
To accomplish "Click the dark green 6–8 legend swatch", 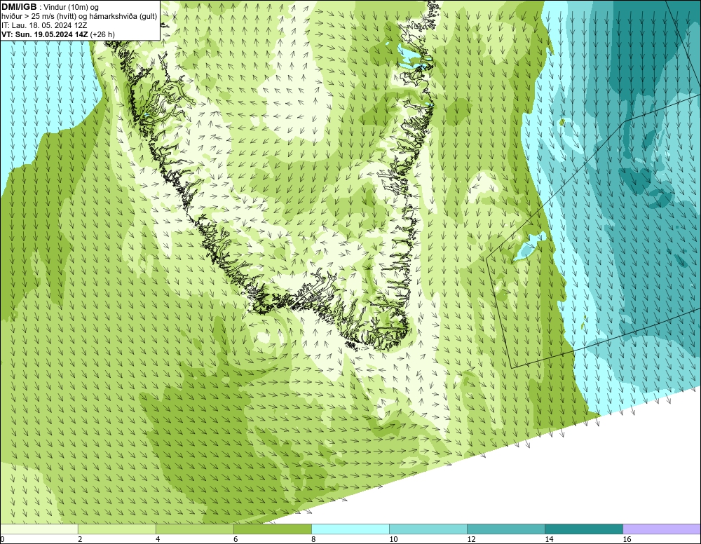I will [273, 529].
